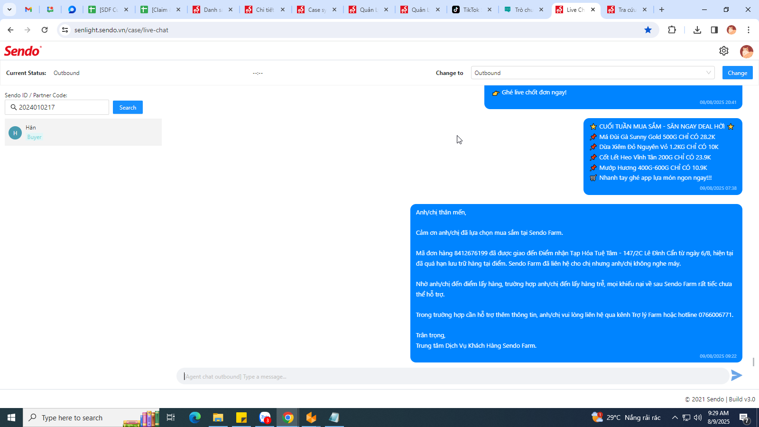Viewport: 759px width, 427px height.
Task: Switch to the Tra cứu tab
Action: point(627,9)
